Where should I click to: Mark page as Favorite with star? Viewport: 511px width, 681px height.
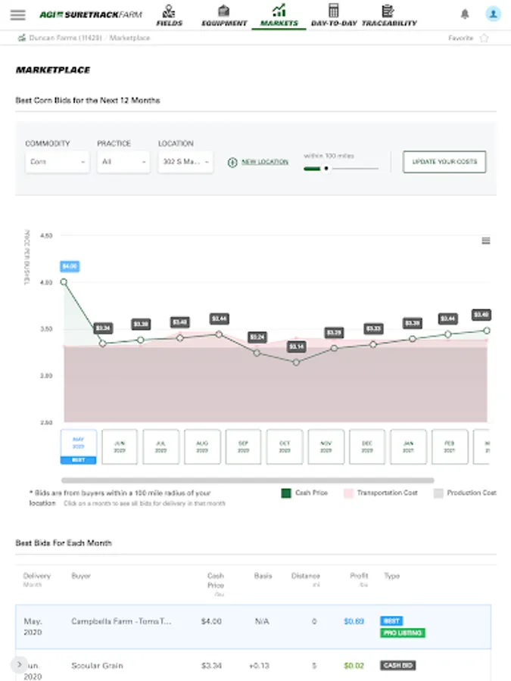(485, 38)
